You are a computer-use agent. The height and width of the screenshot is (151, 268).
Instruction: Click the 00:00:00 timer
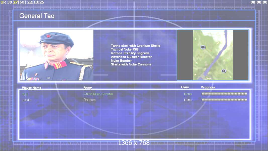(x=259, y=2)
